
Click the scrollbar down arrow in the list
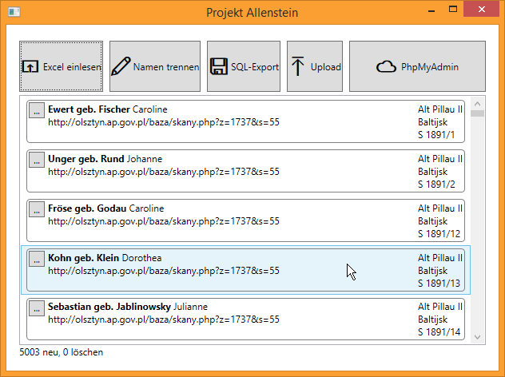(477, 335)
